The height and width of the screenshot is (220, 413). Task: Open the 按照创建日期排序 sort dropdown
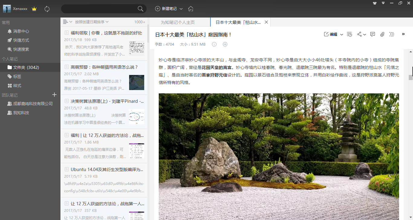point(92,22)
